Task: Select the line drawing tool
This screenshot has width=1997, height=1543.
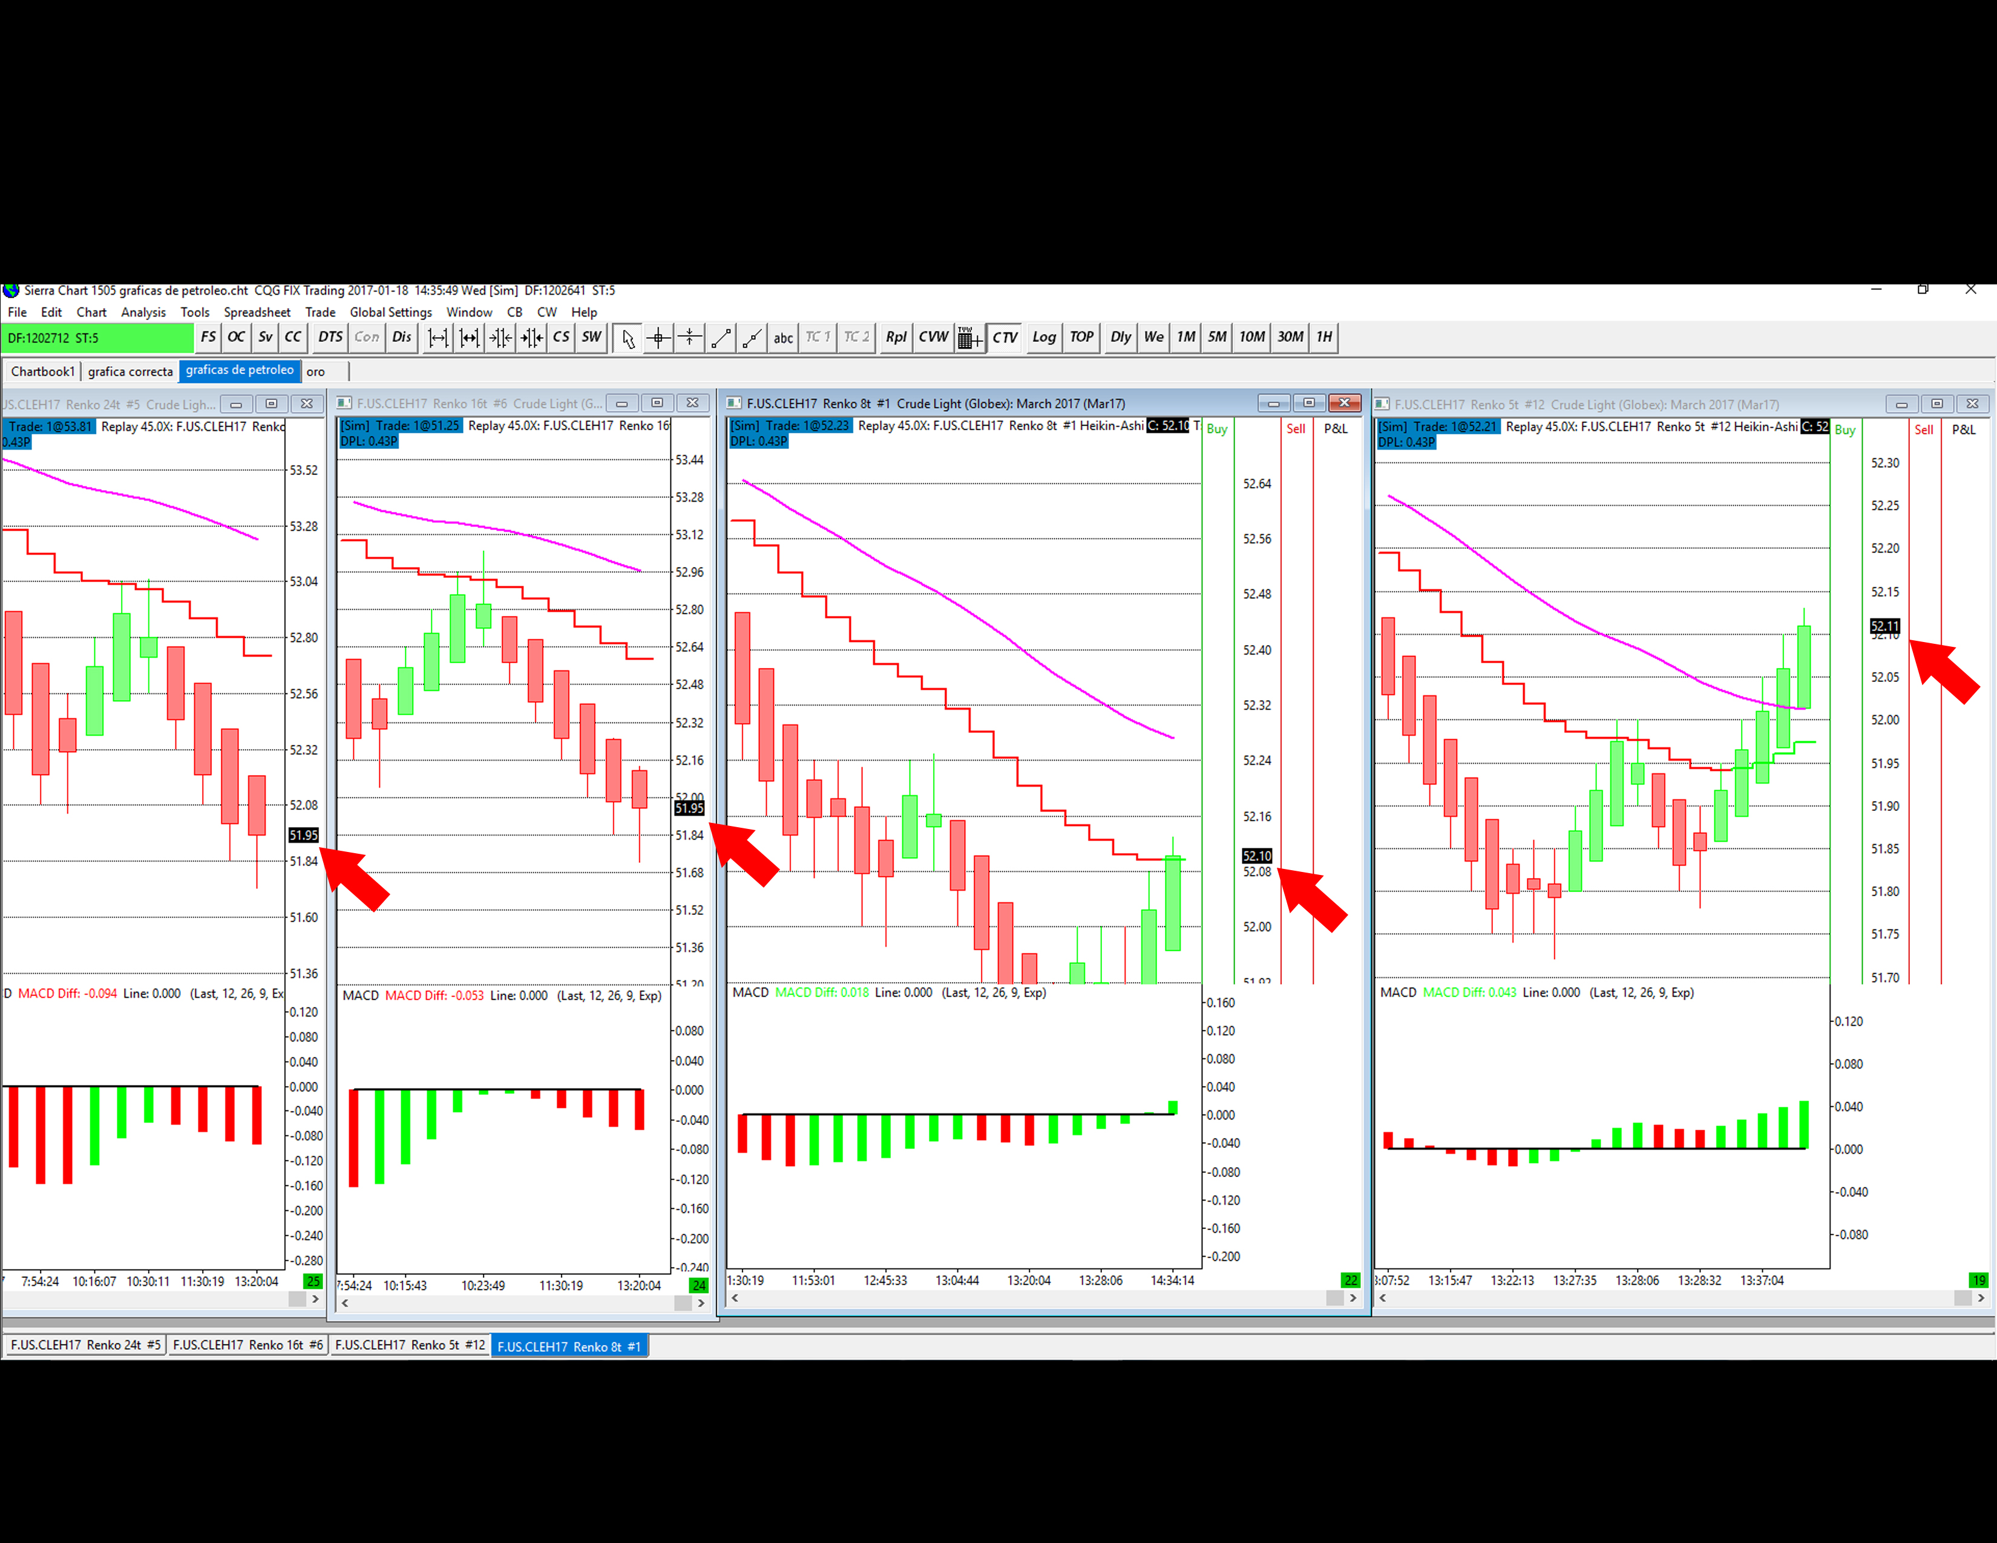Action: (x=721, y=337)
